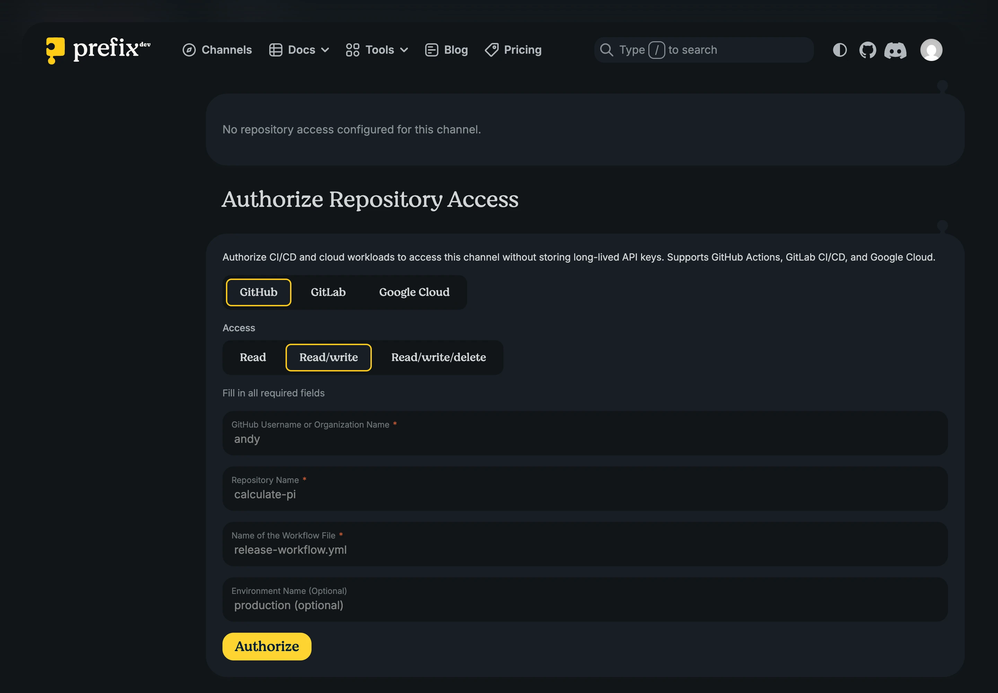
Task: Select Read/write access level
Action: click(328, 357)
